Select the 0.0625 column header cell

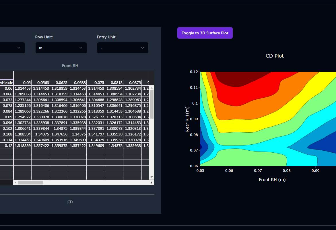pos(59,82)
